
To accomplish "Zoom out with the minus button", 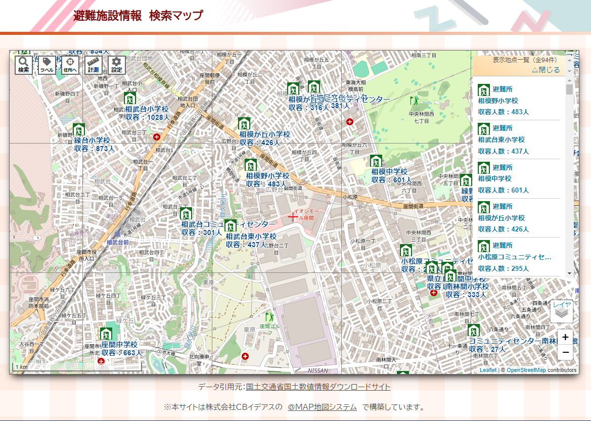I will [565, 352].
